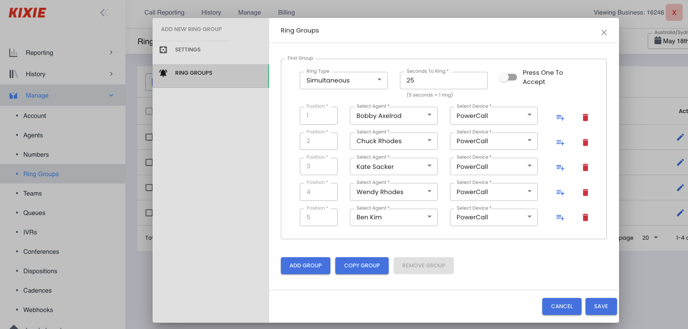Click the Ring Groups bell icon
Screen dimensions: 688x329
coord(163,73)
